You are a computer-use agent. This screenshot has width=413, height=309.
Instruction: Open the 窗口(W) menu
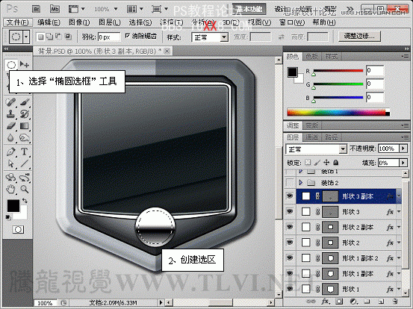[292, 22]
